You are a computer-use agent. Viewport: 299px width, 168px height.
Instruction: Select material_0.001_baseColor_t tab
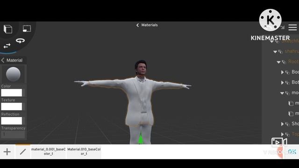pos(49,152)
